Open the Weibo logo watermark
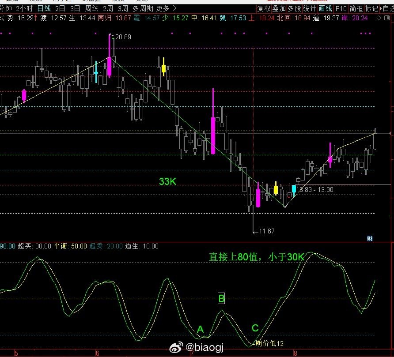 coord(176,347)
